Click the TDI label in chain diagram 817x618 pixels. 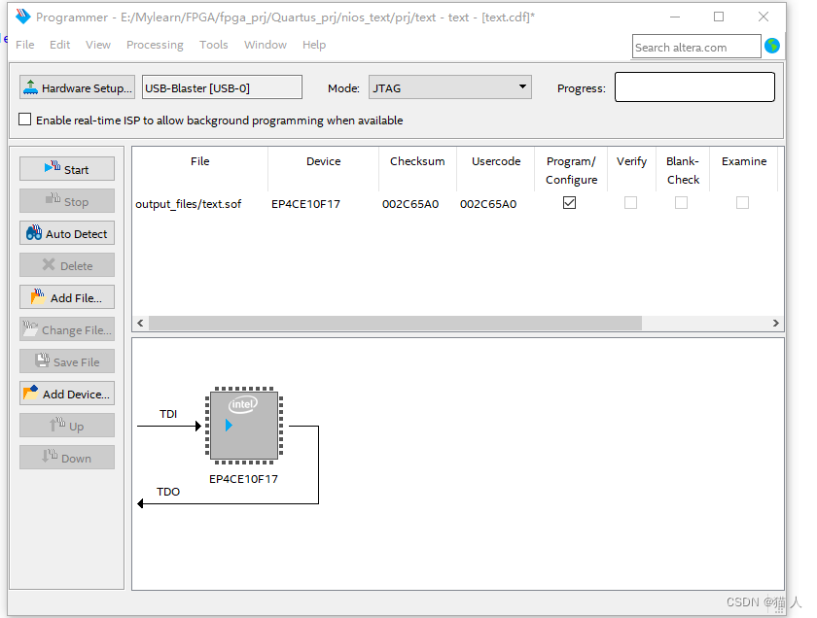pos(168,414)
